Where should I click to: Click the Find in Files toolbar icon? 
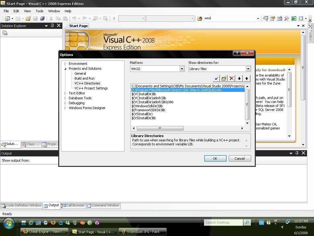tap(200, 18)
